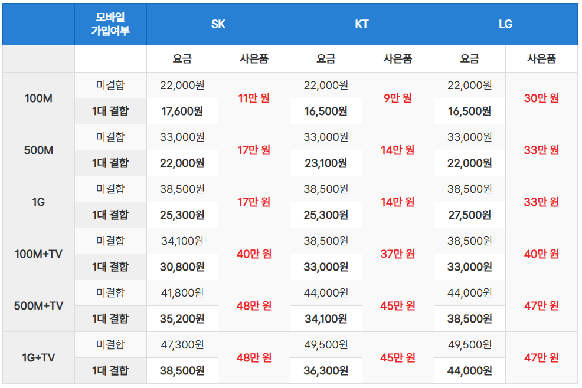Select LG 27,500원 bundled price
The height and width of the screenshot is (388, 582).
469,215
